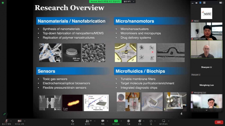Click the 'Microfluidics / Biochips' heading
This screenshot has height=126, width=225.
click(140, 71)
